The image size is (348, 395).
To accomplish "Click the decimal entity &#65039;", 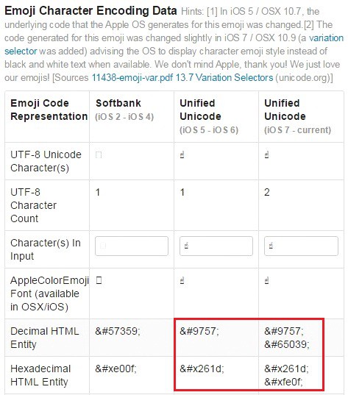I will pos(287,344).
